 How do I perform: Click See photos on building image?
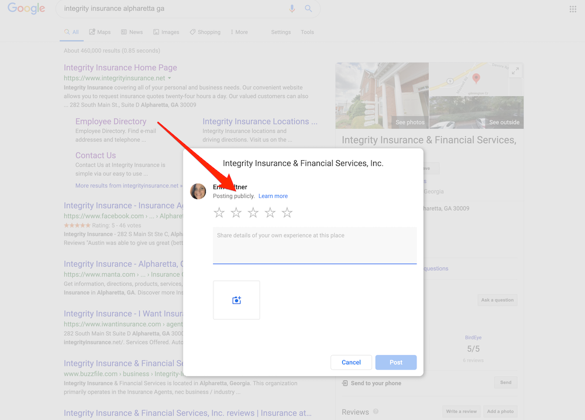410,122
